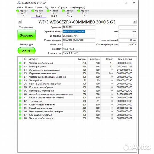This screenshot has width=154, height=154.
Task: Click status icon for attribute C6
Action: point(20,111)
